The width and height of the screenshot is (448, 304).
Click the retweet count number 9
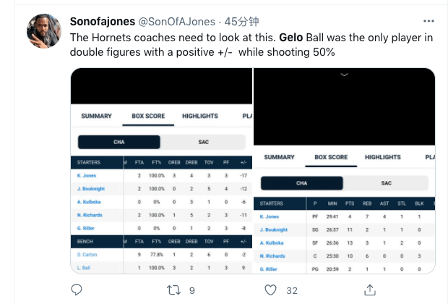click(x=192, y=290)
